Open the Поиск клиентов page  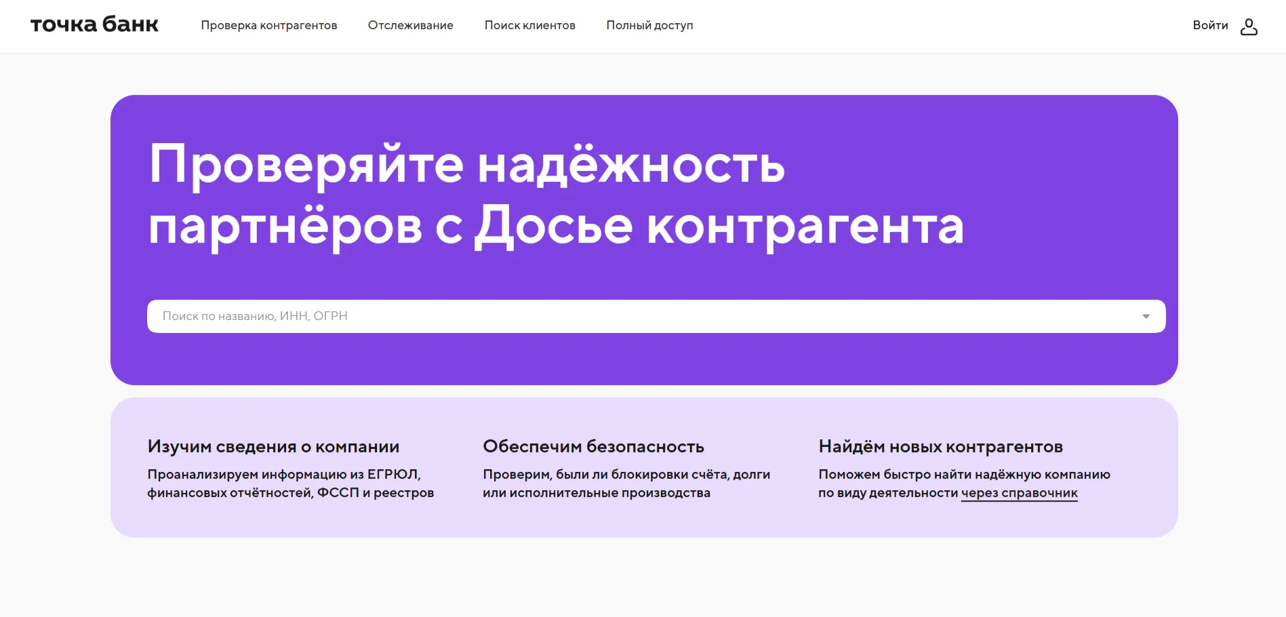point(529,25)
